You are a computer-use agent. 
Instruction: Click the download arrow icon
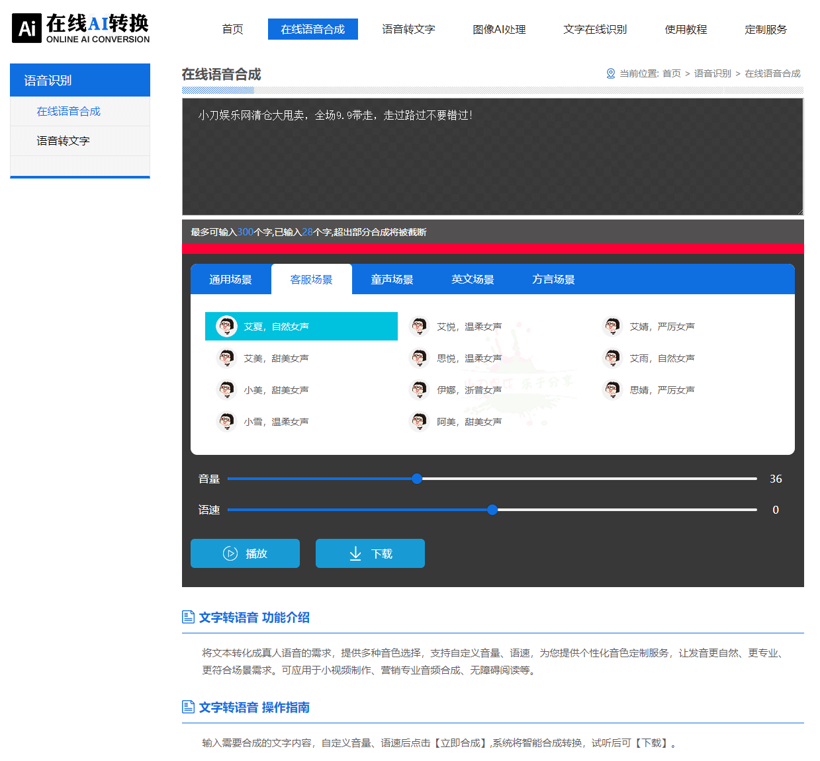point(355,553)
